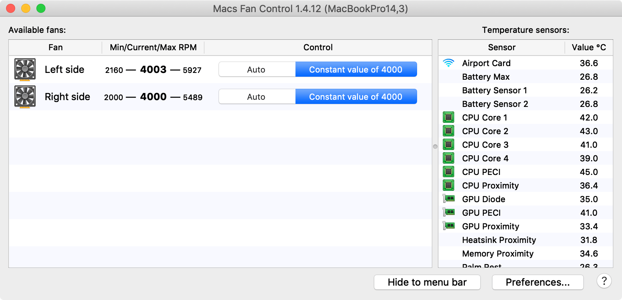This screenshot has width=622, height=300.
Task: Click Battery Sensor 1 value 26.2
Action: [589, 90]
